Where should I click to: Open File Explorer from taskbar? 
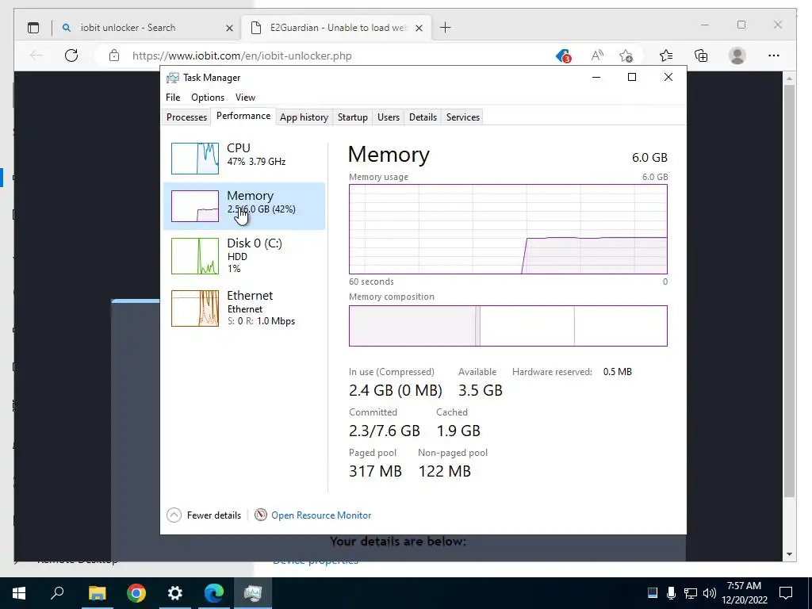97,593
